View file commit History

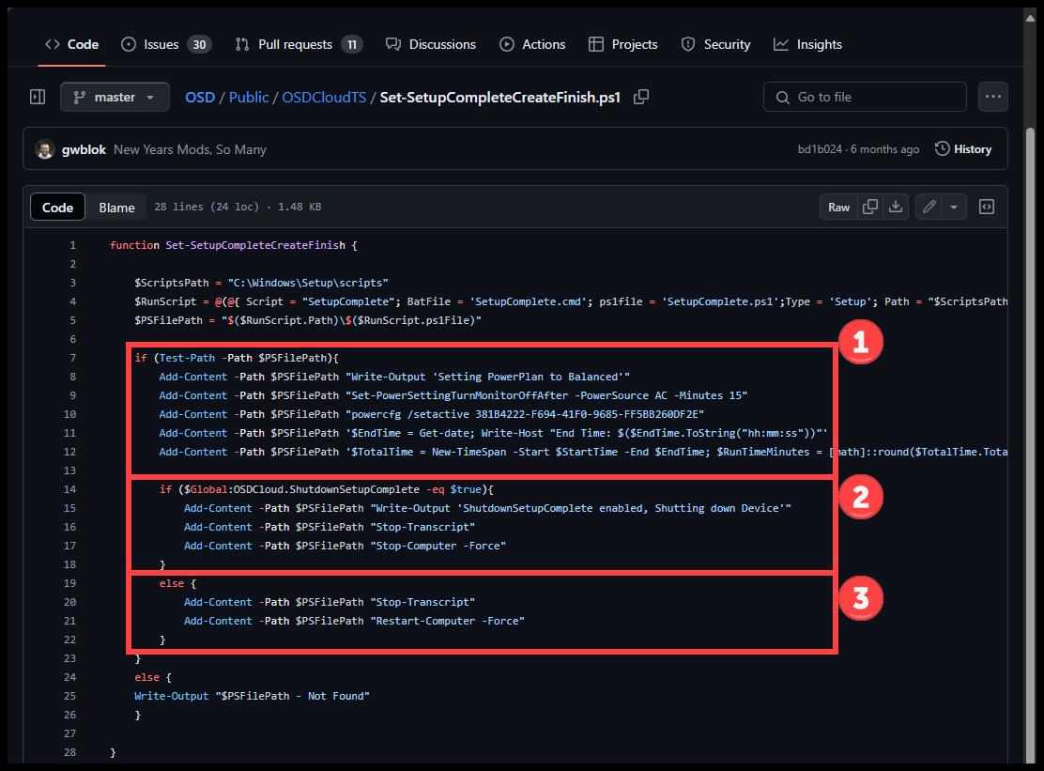click(963, 149)
